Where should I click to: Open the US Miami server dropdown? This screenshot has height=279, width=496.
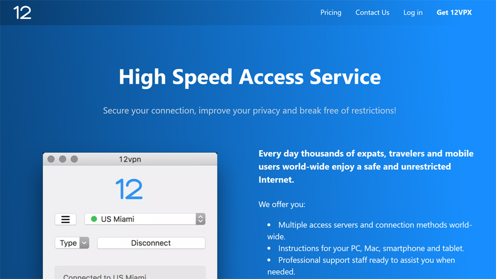[144, 219]
